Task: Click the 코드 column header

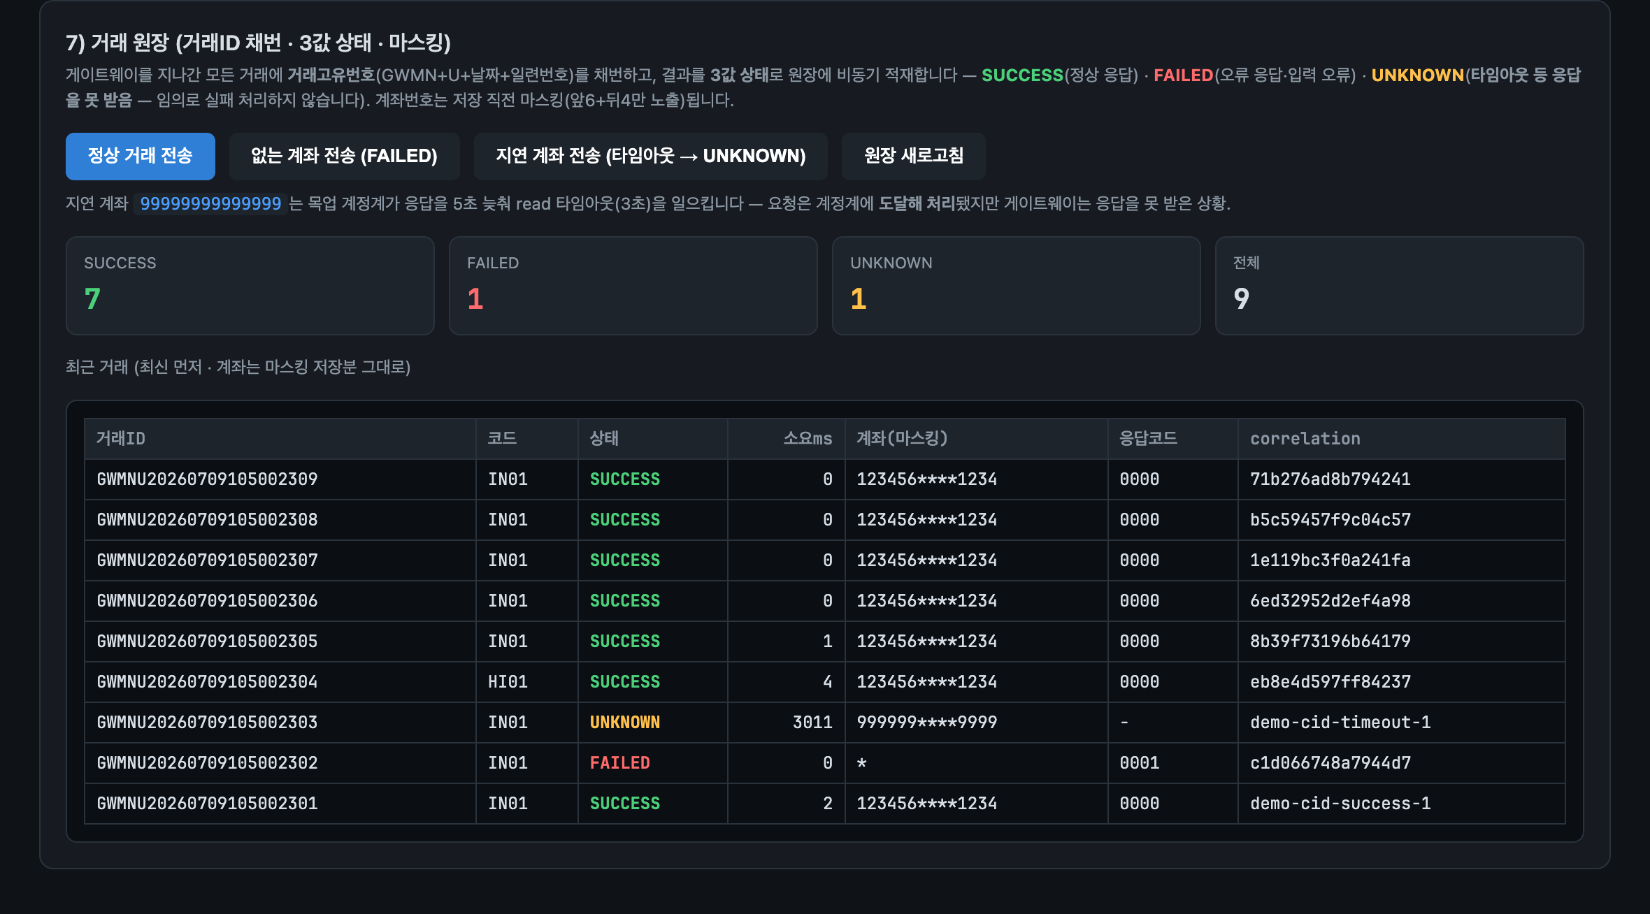Action: pos(527,439)
